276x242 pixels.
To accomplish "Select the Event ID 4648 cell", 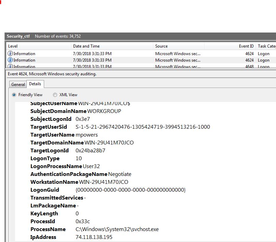I will pos(249,66).
